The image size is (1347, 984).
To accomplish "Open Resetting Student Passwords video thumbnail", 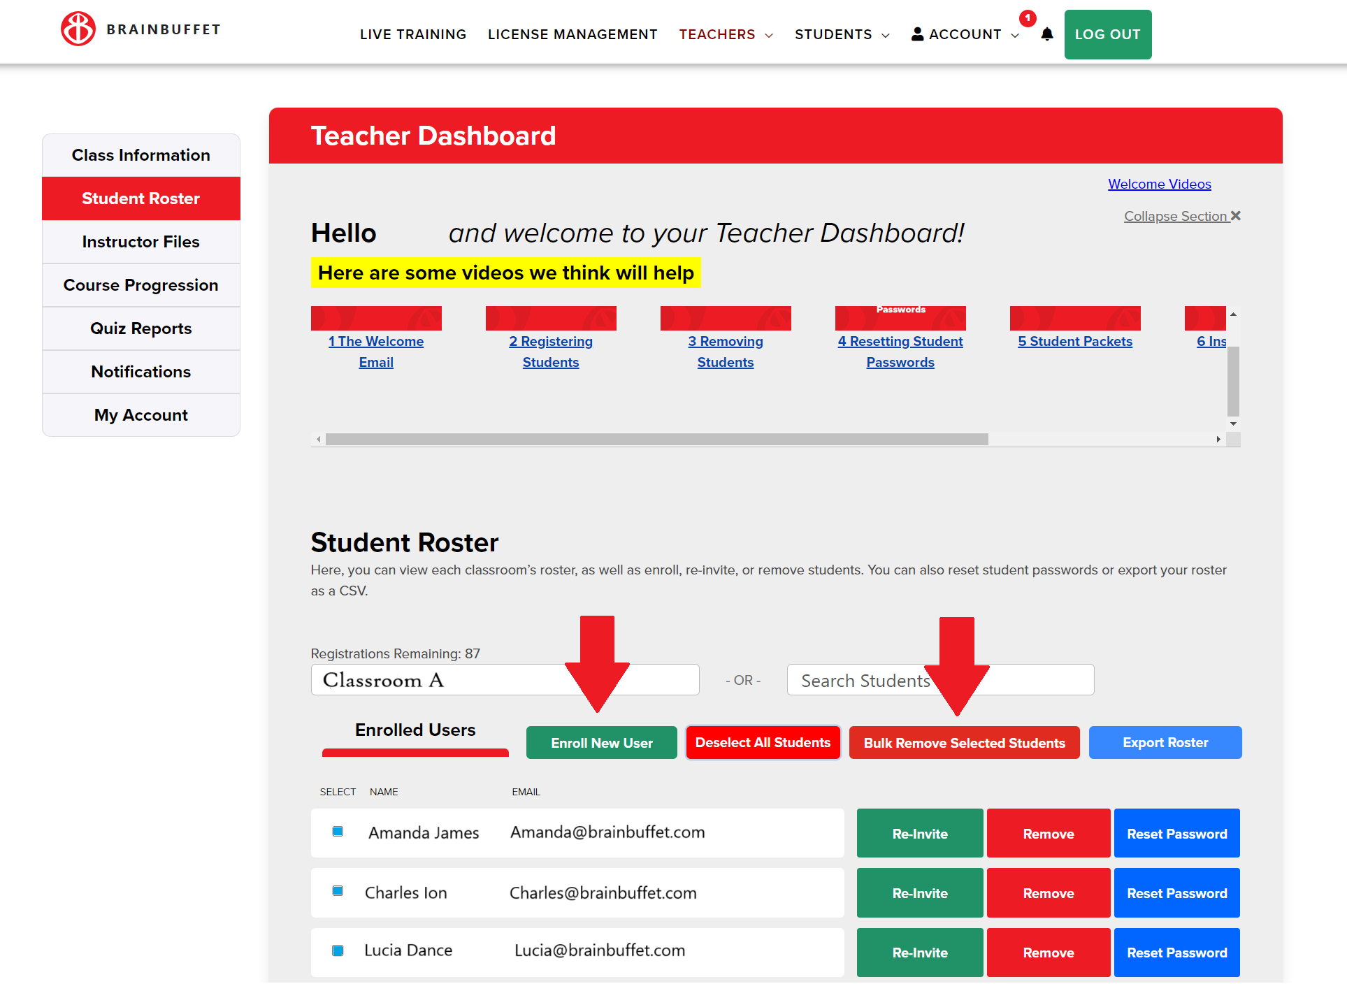I will coord(900,318).
